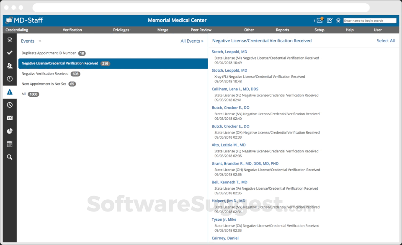The image size is (402, 245).
Task: Click the Select All link
Action: click(386, 41)
